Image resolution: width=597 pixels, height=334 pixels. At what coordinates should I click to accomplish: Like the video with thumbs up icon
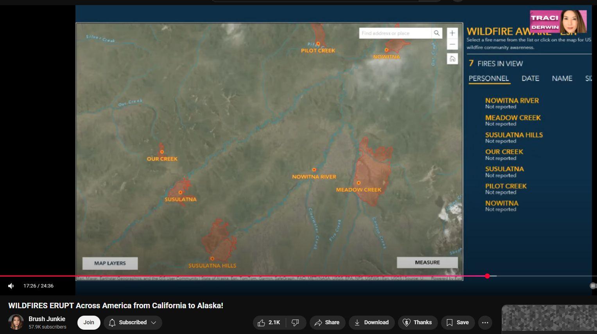pos(269,323)
